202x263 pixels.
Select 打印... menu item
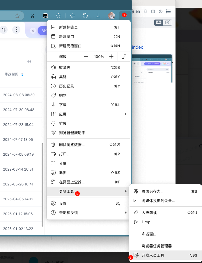(x=88, y=154)
